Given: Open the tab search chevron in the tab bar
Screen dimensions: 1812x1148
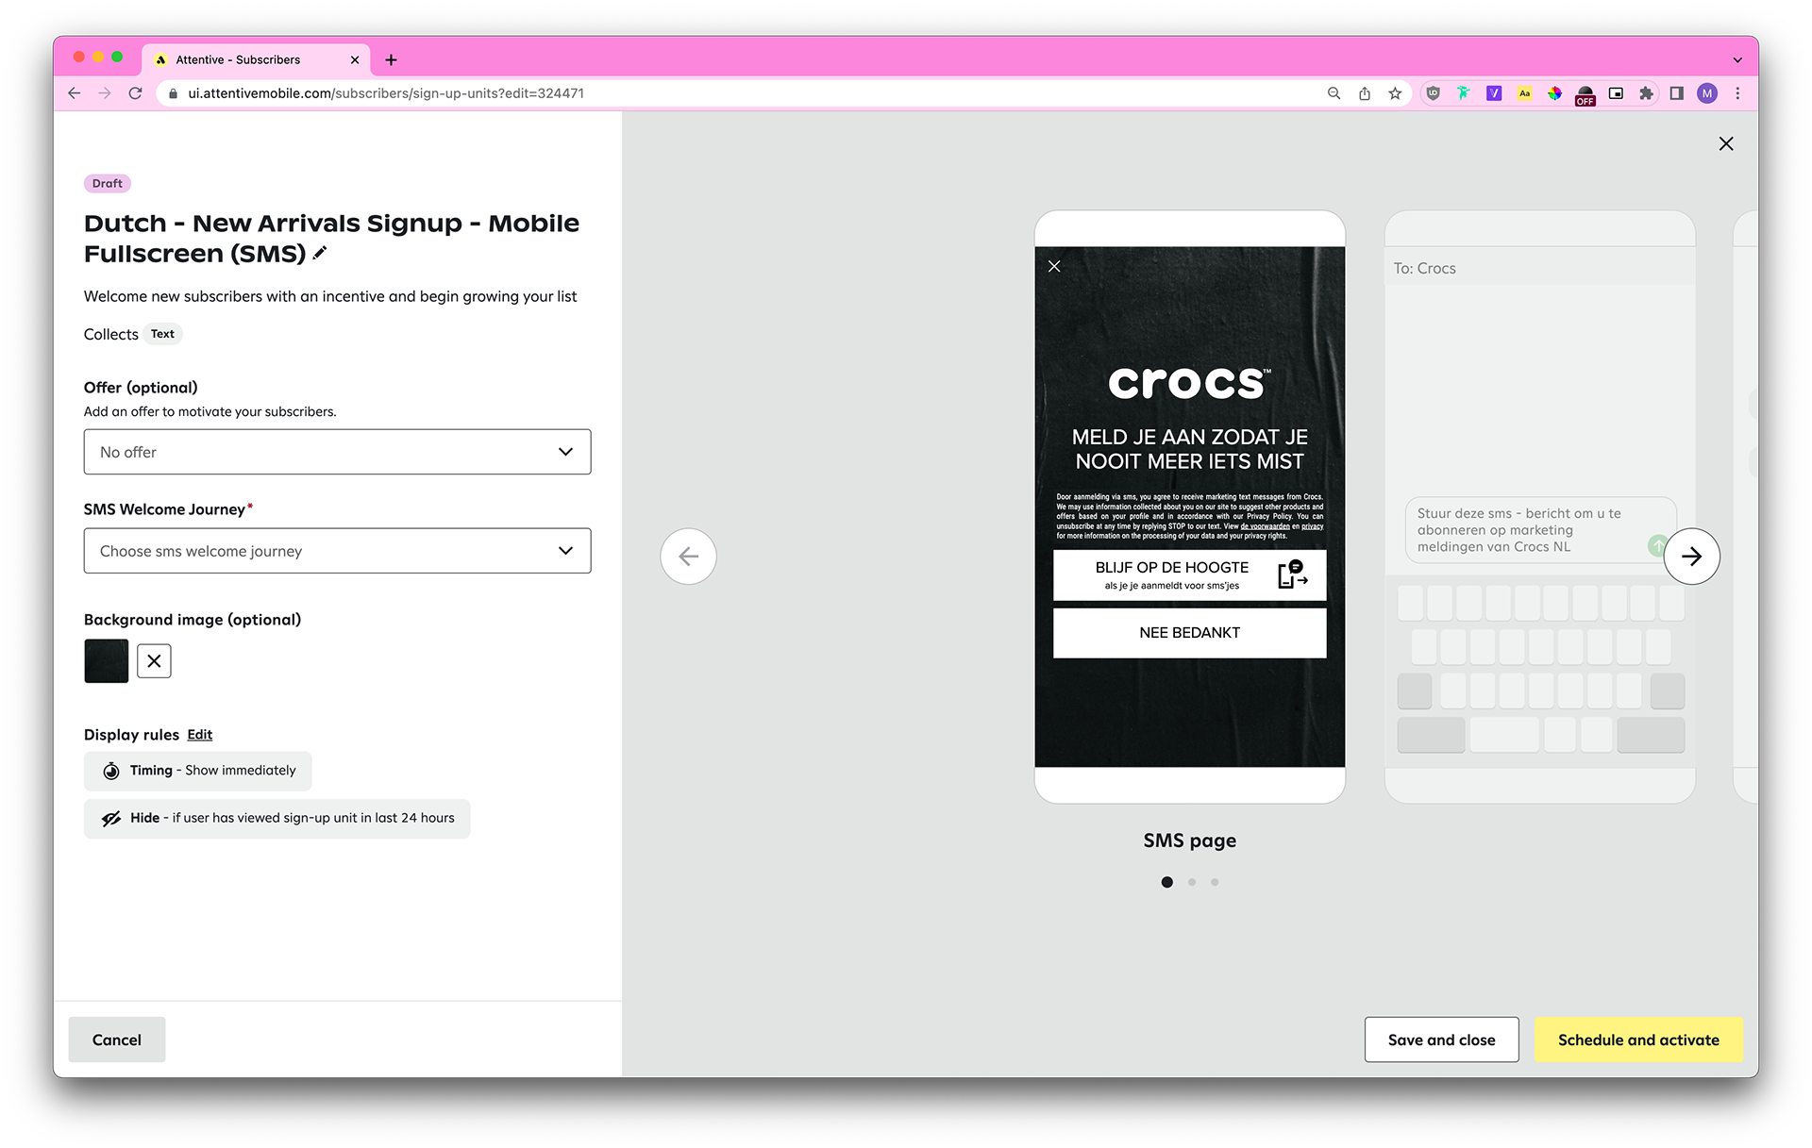Looking at the screenshot, I should pos(1737,59).
